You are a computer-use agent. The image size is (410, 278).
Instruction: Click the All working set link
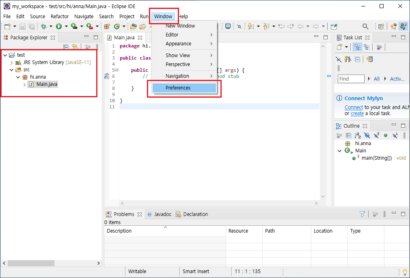click(x=377, y=79)
